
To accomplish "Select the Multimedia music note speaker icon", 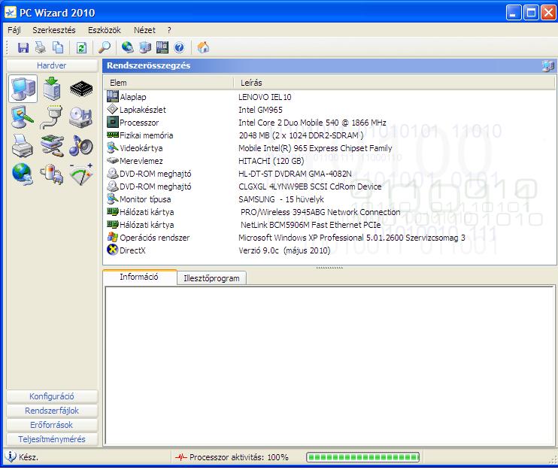I will (x=81, y=146).
